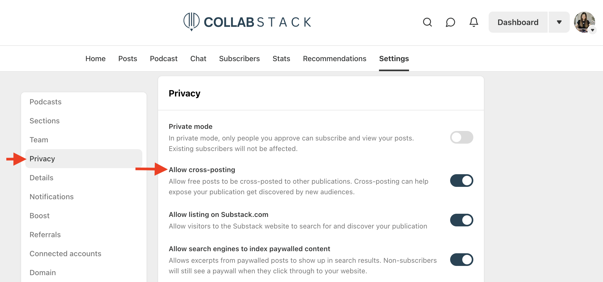
Task: Select Podcasts in the settings sidebar
Action: pos(46,102)
